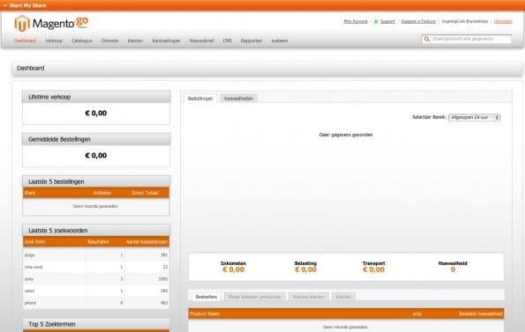The image size is (525, 332).
Task: Click the green Support status icon
Action: point(376,22)
